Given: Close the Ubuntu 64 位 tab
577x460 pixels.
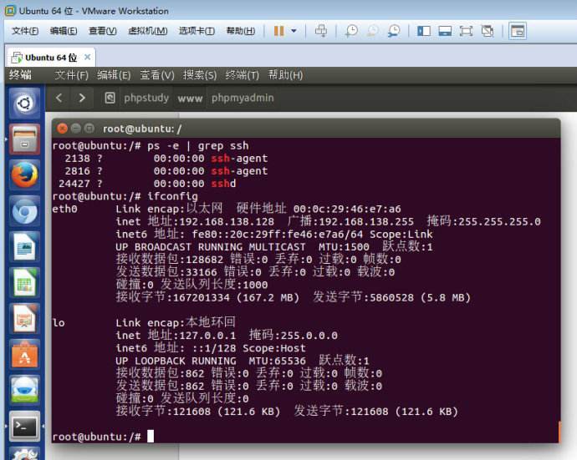Looking at the screenshot, I should (87, 58).
